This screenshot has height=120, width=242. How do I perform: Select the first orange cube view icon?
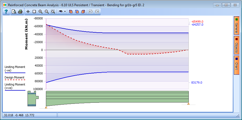point(71,12)
